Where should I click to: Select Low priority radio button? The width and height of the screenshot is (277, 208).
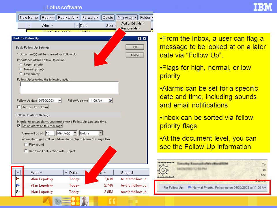[x=21, y=74]
